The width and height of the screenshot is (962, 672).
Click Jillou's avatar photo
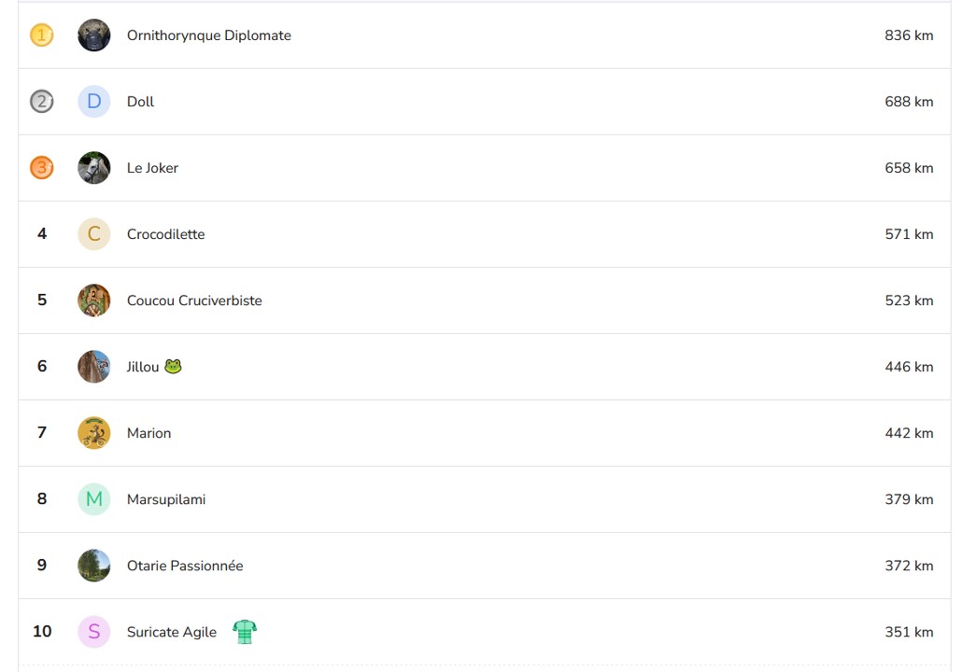pos(93,367)
